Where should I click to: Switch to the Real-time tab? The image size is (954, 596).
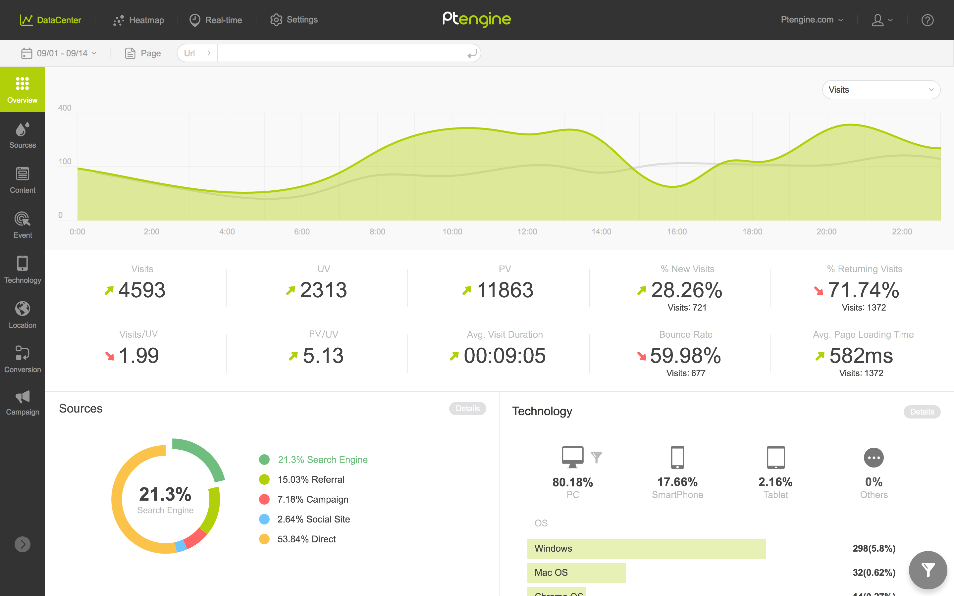coord(216,20)
